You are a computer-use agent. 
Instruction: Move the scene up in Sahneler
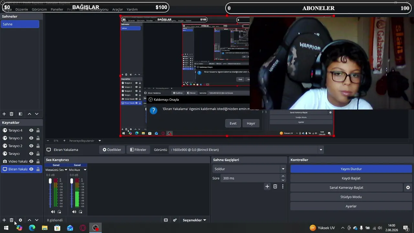[x=29, y=114]
